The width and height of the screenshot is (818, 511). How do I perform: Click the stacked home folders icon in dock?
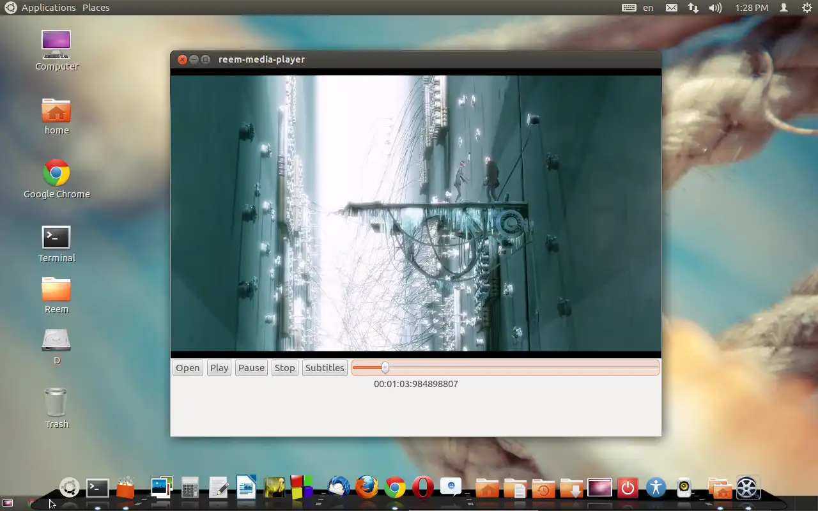click(x=719, y=488)
